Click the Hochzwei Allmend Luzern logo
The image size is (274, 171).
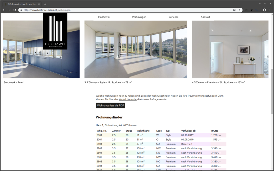(x=55, y=31)
